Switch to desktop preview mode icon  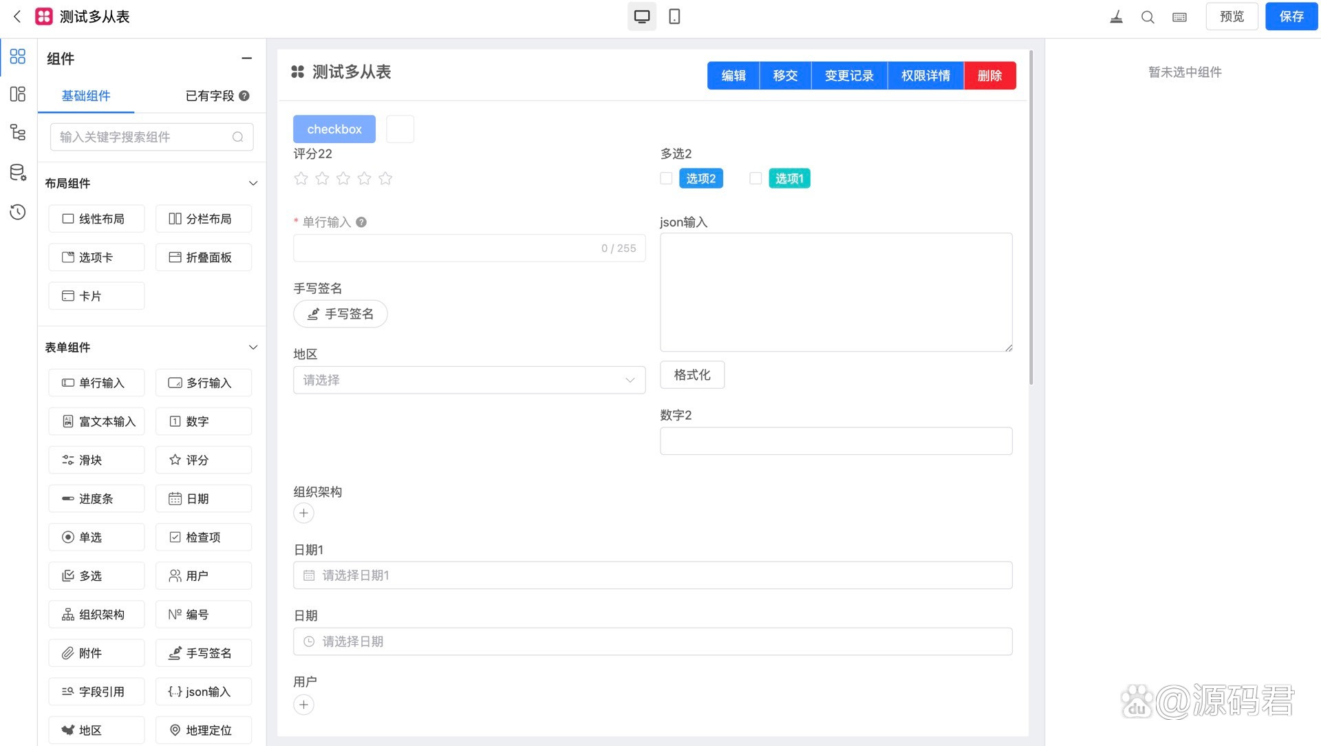[642, 17]
